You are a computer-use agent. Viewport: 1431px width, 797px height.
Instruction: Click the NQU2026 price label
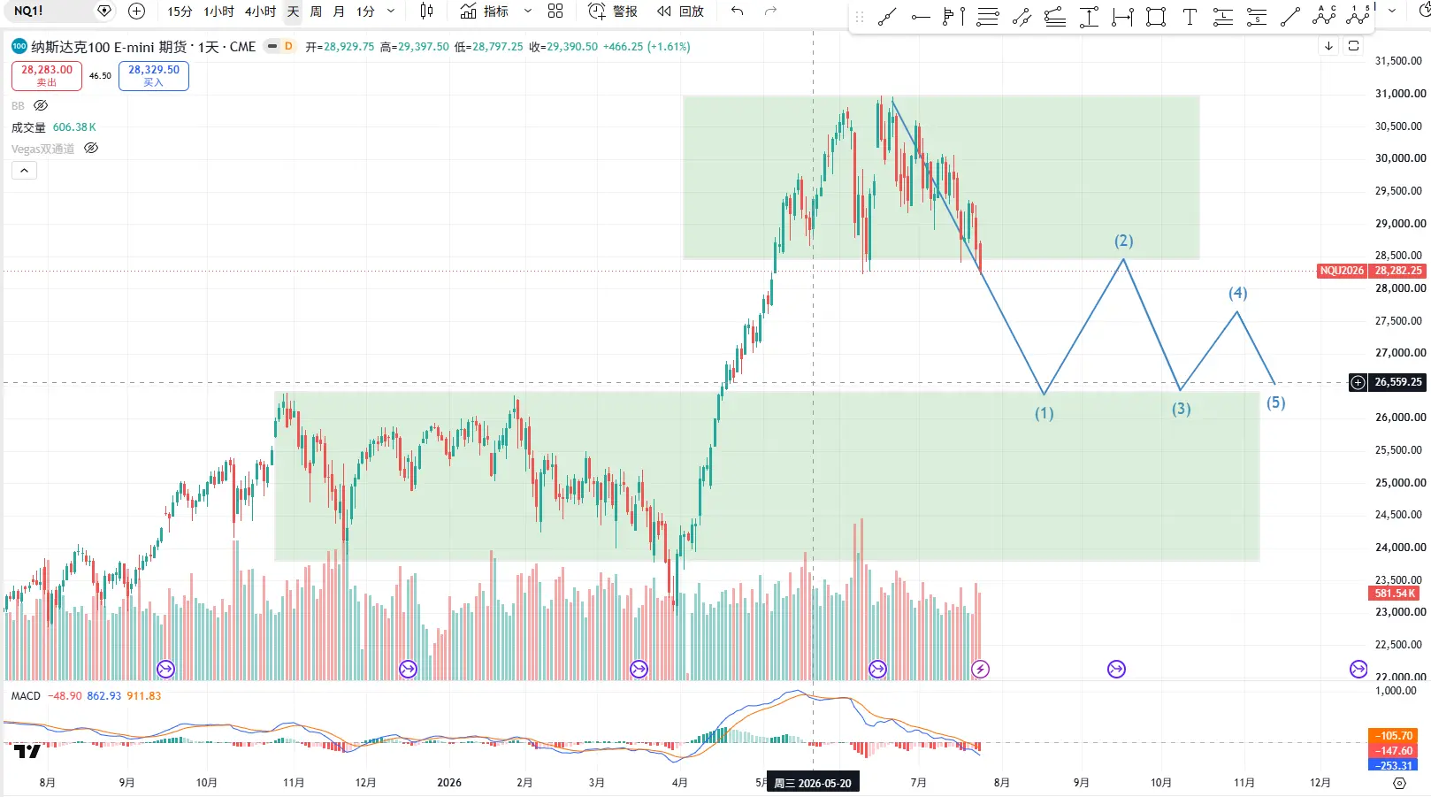coord(1342,271)
